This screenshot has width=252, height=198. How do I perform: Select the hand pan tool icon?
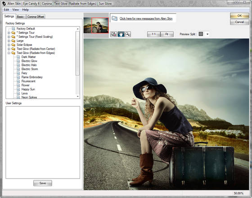[x=121, y=34]
